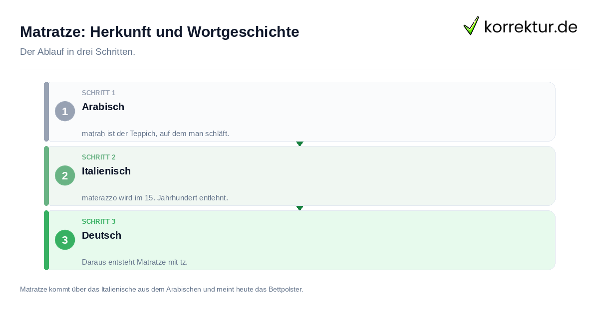This screenshot has width=599, height=314.
Task: Click the 'SCHRITT 2' label
Action: (99, 157)
